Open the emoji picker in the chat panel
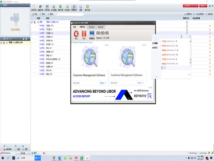Screen dimensions: 214x161 tap(162, 68)
